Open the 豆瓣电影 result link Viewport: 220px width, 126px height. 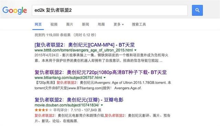[x=79, y=100]
